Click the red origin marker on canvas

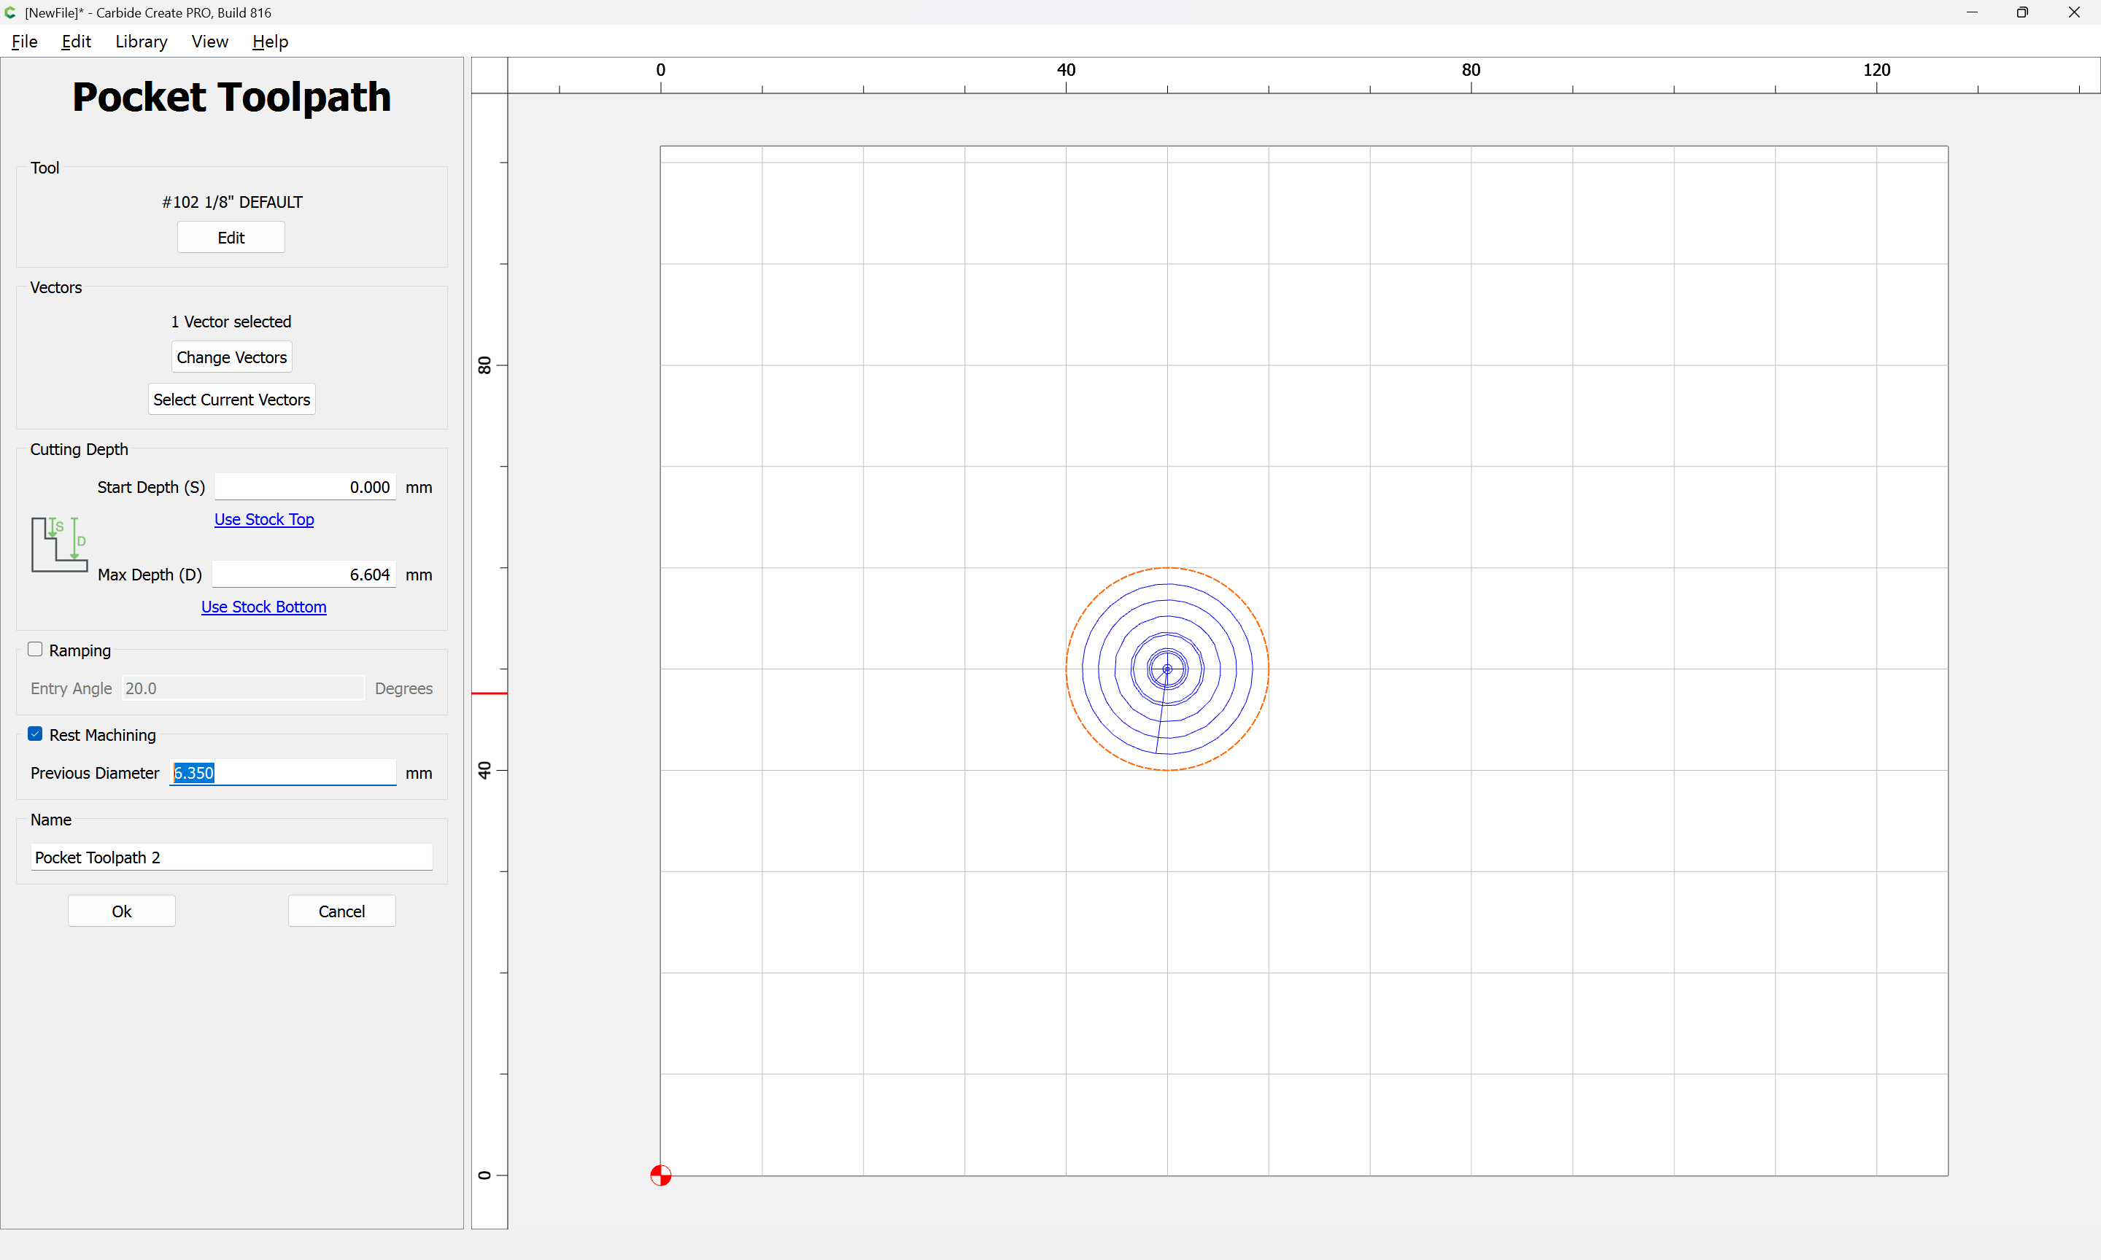point(660,1175)
